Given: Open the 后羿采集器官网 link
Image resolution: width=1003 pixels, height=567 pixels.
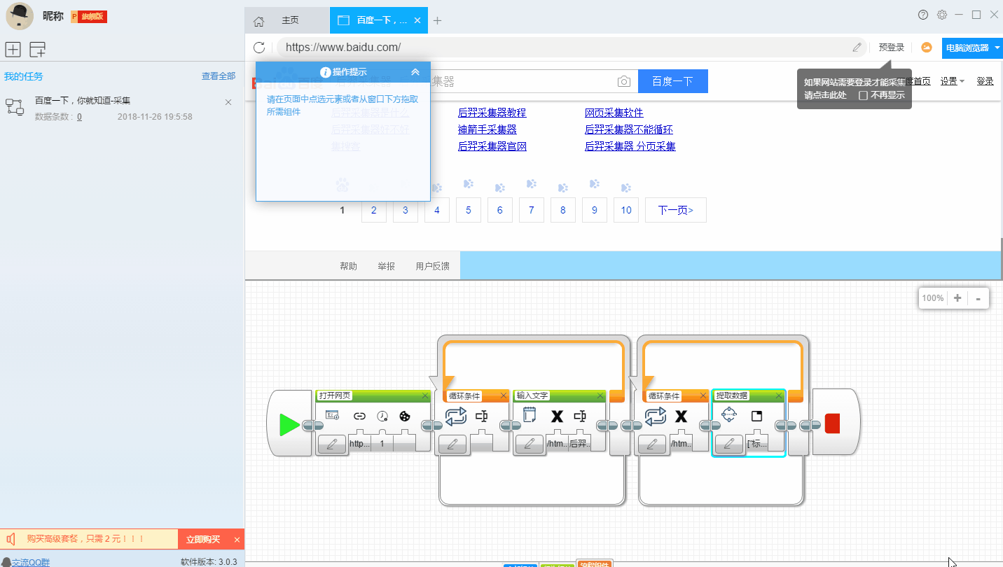Looking at the screenshot, I should [492, 146].
